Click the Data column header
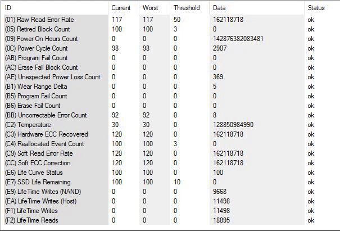340x231 pixels. pos(257,8)
